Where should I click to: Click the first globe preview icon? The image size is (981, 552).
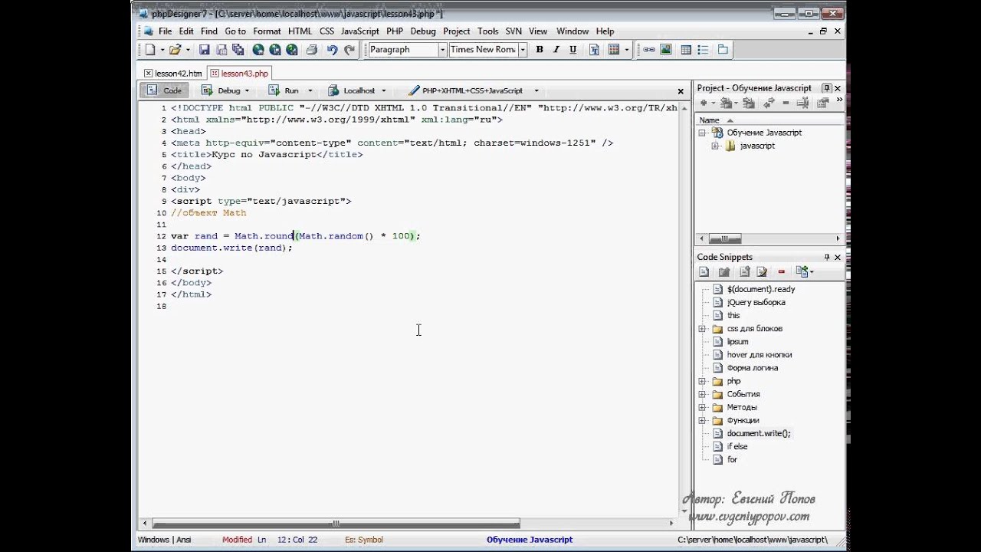pos(258,50)
